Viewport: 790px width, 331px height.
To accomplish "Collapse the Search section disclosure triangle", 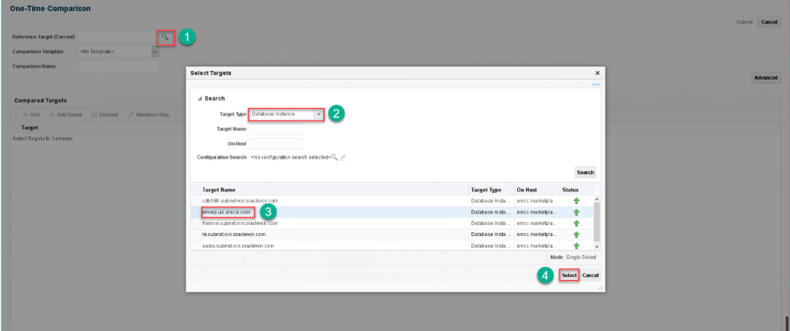I will pos(199,99).
